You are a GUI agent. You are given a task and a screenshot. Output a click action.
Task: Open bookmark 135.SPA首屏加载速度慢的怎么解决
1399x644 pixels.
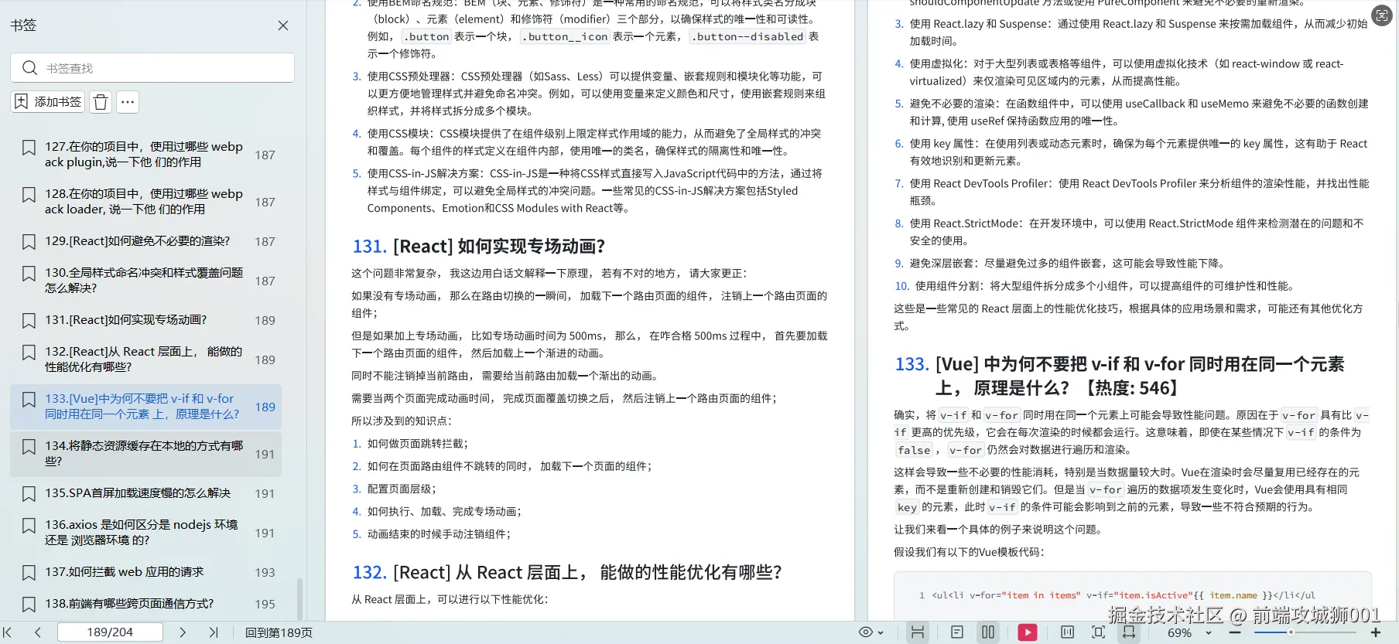145,493
